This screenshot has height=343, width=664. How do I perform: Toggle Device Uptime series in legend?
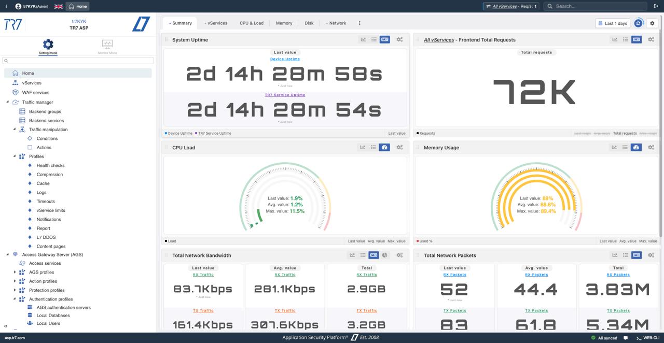point(179,133)
